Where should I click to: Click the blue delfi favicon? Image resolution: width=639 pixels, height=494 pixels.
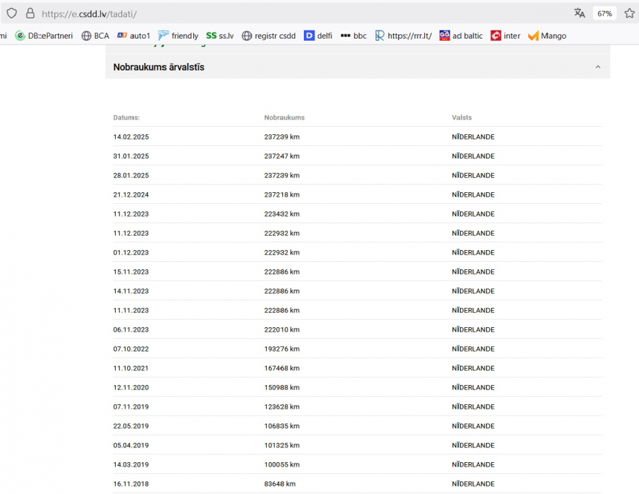click(x=309, y=36)
